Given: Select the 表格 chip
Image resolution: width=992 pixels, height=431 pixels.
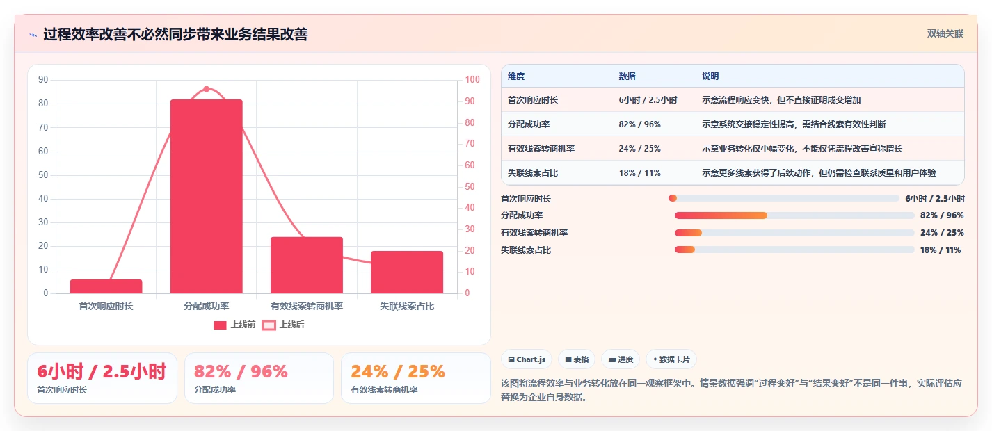Looking at the screenshot, I should [577, 359].
